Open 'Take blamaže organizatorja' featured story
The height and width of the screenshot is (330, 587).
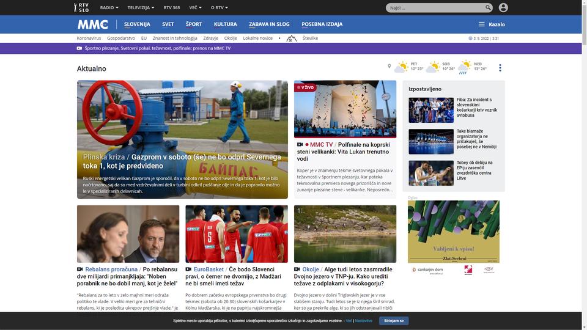[476, 139]
